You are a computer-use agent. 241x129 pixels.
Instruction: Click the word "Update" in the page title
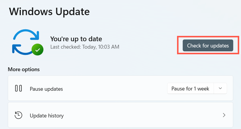[x=72, y=12]
